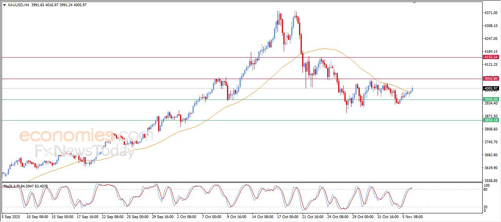This screenshot has width=501, height=222.
Task: Click the economies.com watermark logo
Action: click(x=80, y=135)
